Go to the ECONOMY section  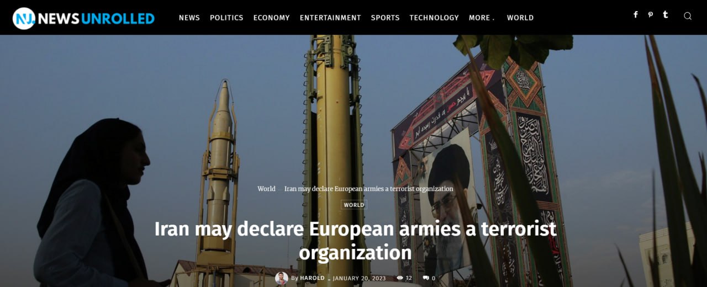coord(271,18)
